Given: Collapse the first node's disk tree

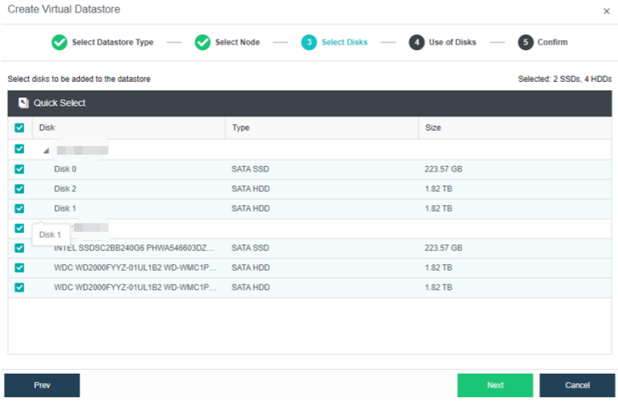Looking at the screenshot, I should [x=46, y=151].
